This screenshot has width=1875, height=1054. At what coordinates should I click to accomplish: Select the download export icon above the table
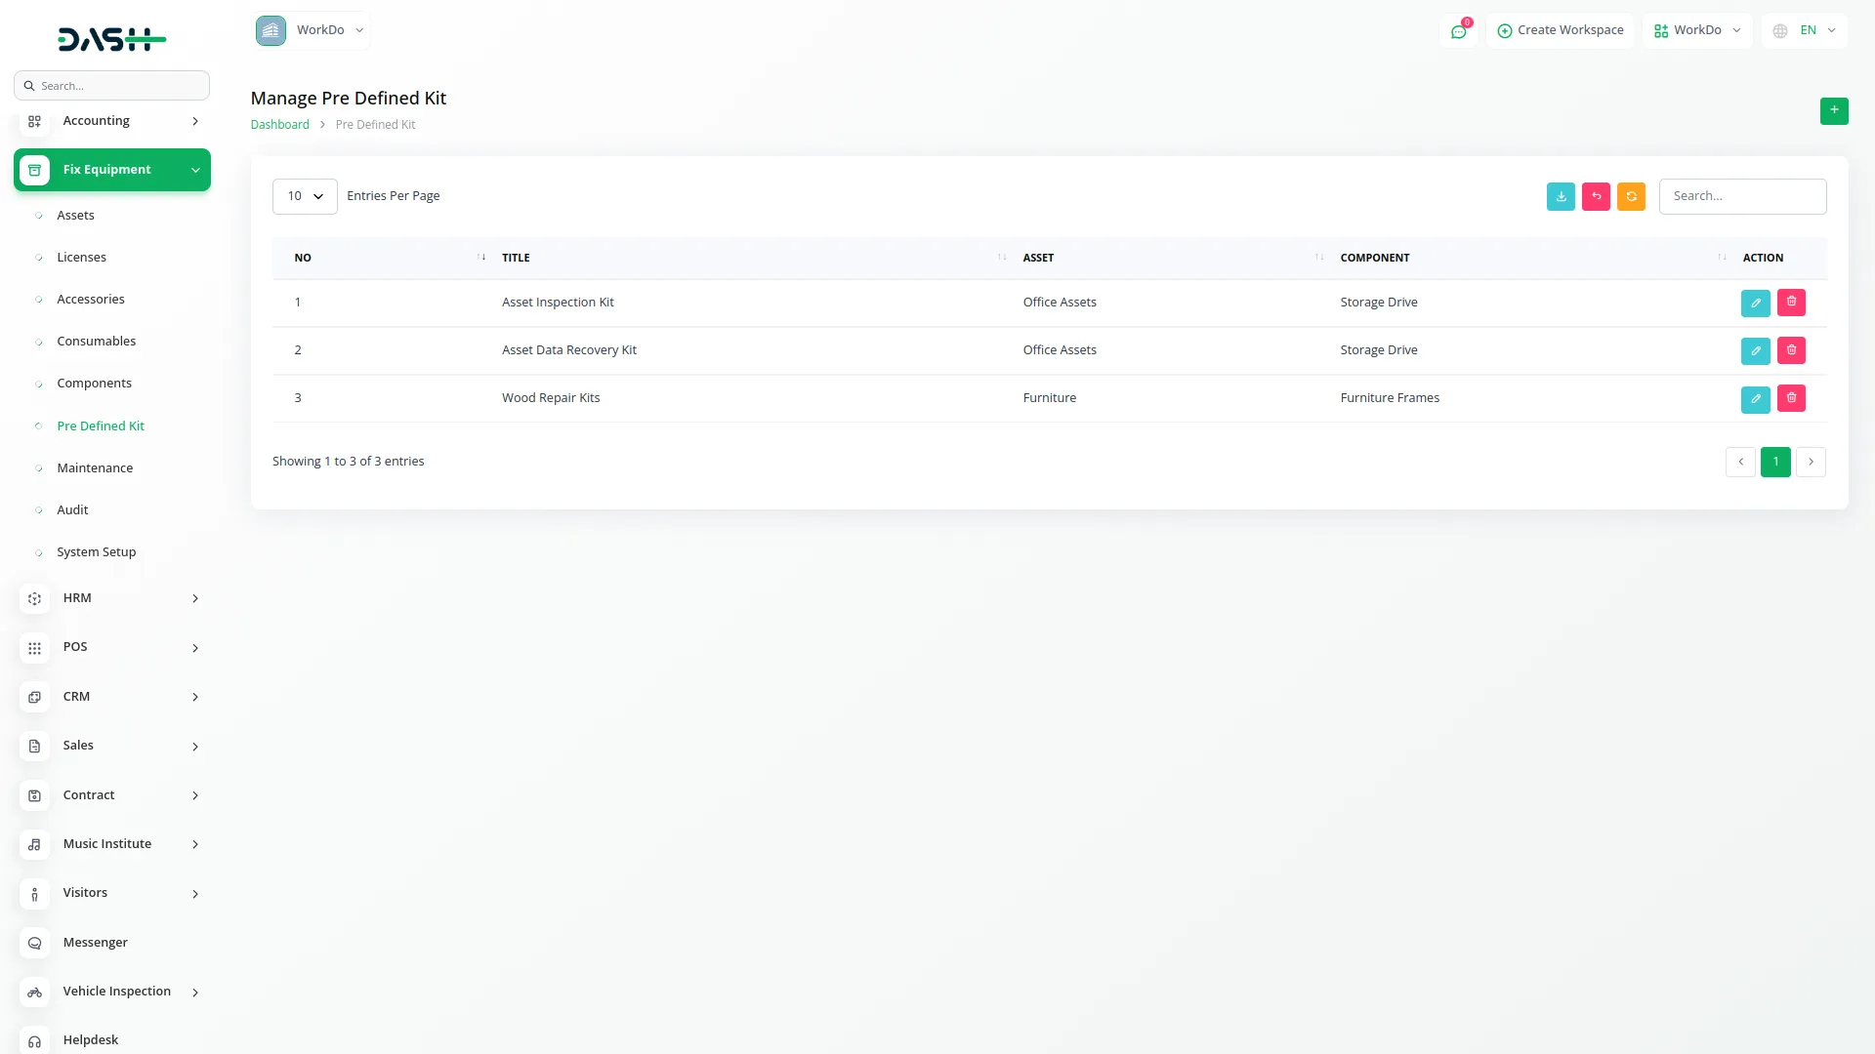(1561, 196)
